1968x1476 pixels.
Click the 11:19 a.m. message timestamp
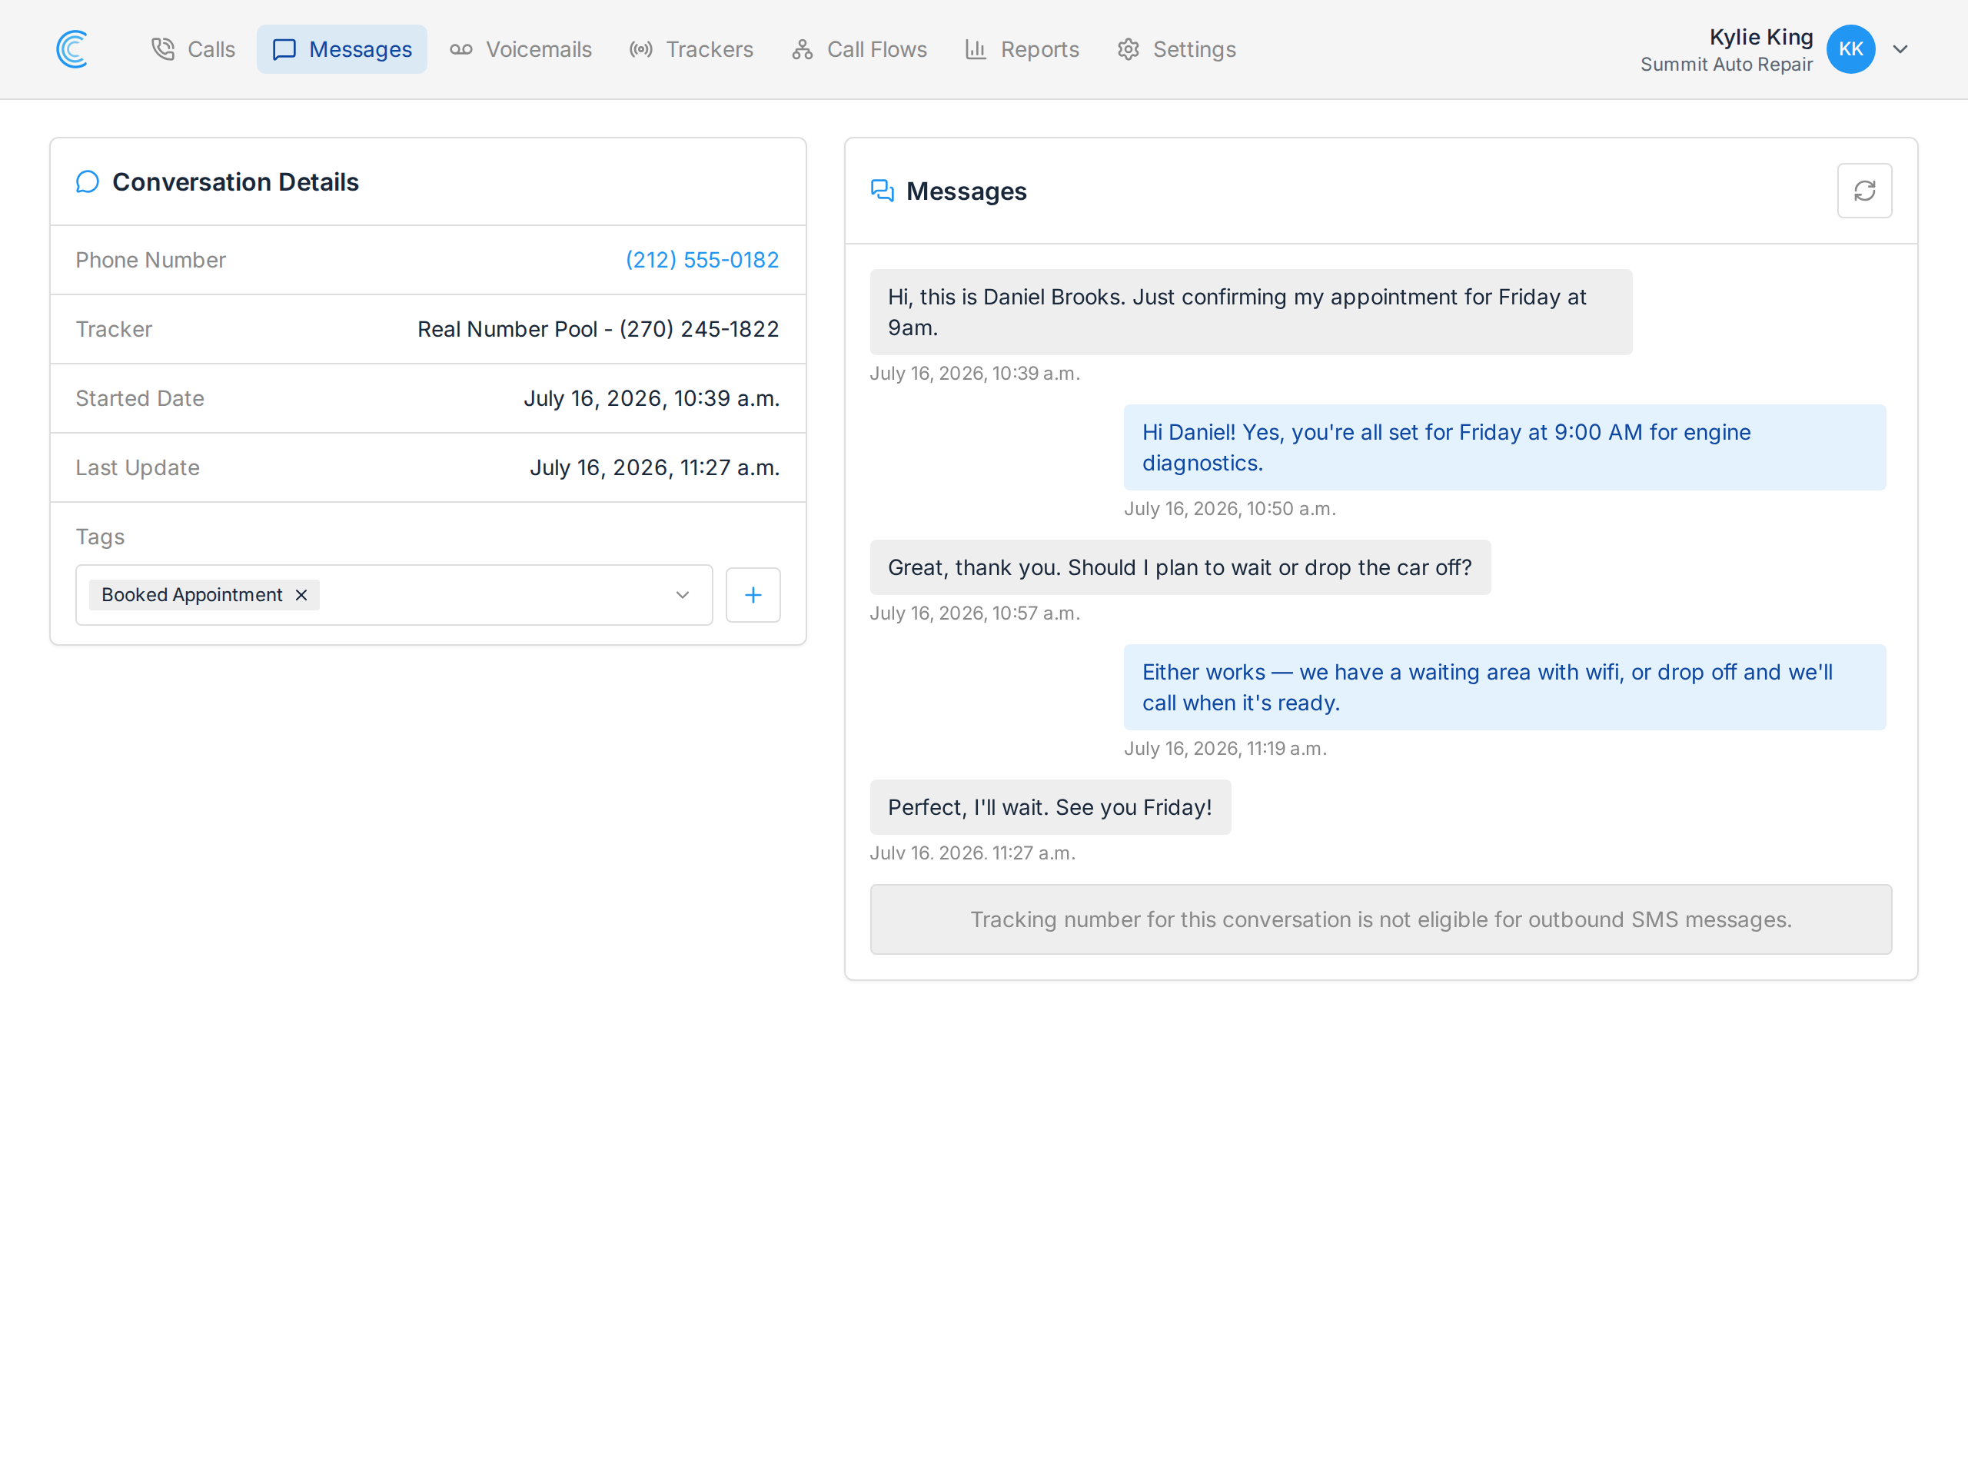point(1225,748)
